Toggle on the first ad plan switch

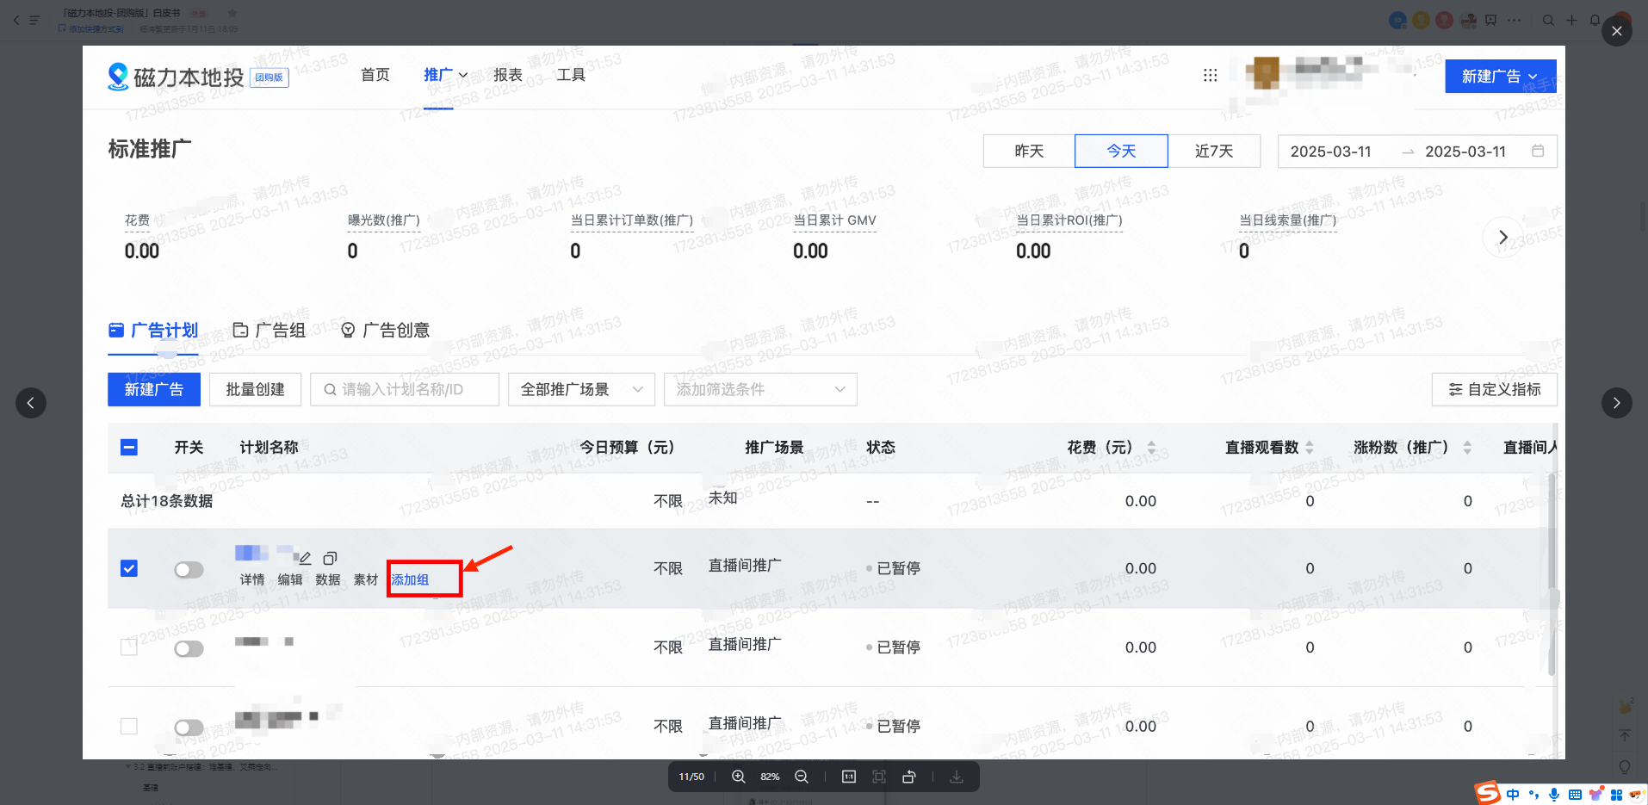(189, 569)
